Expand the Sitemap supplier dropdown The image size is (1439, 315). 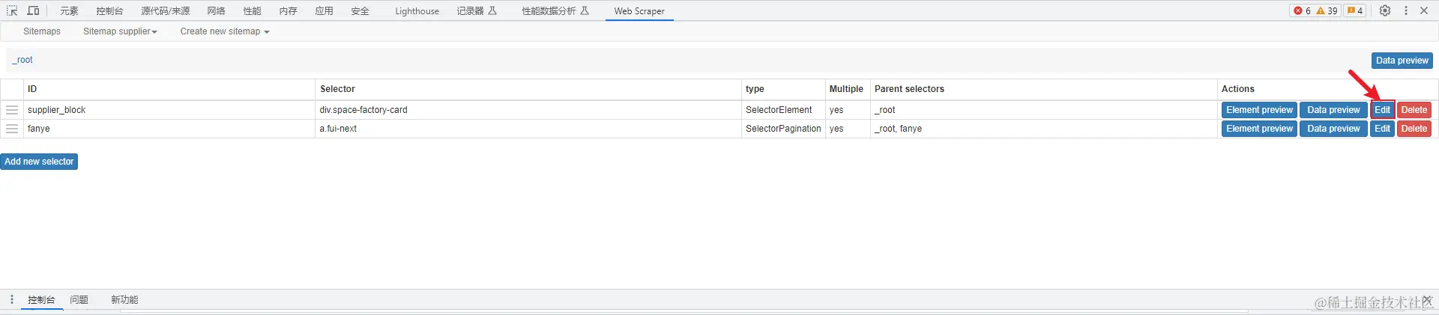click(120, 31)
